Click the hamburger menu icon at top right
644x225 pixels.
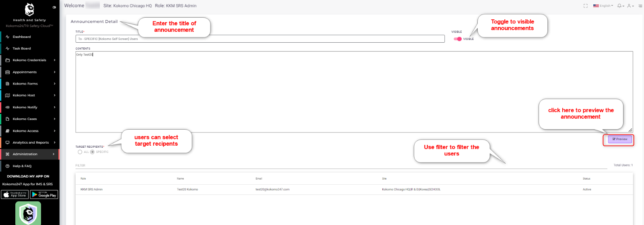click(640, 6)
